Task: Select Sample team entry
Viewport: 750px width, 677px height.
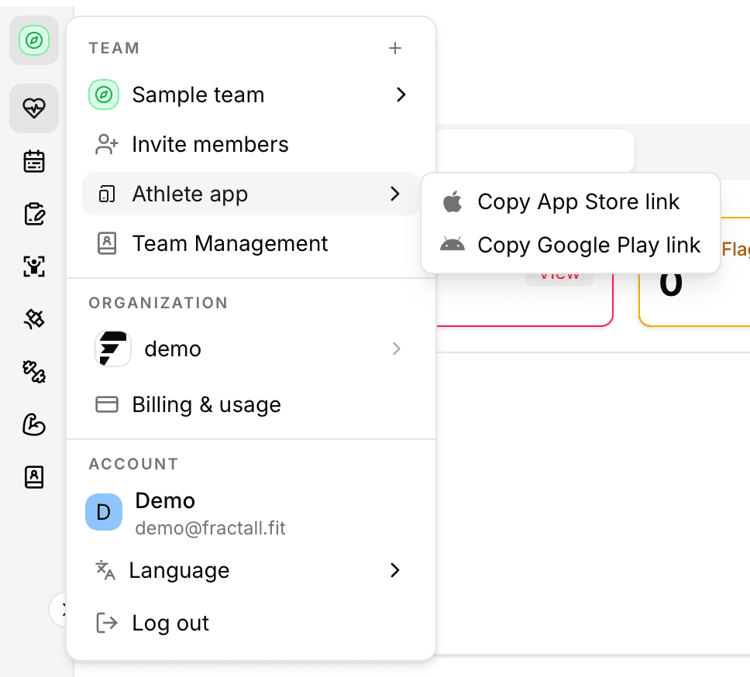Action: (250, 95)
